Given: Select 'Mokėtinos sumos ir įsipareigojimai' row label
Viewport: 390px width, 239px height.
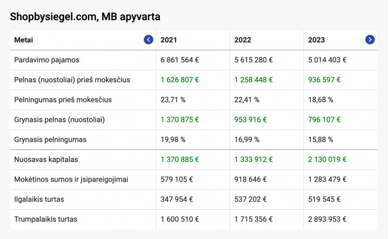Looking at the screenshot, I should (71, 179).
